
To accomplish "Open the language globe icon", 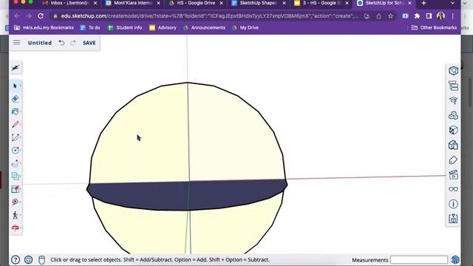I will click(x=28, y=259).
